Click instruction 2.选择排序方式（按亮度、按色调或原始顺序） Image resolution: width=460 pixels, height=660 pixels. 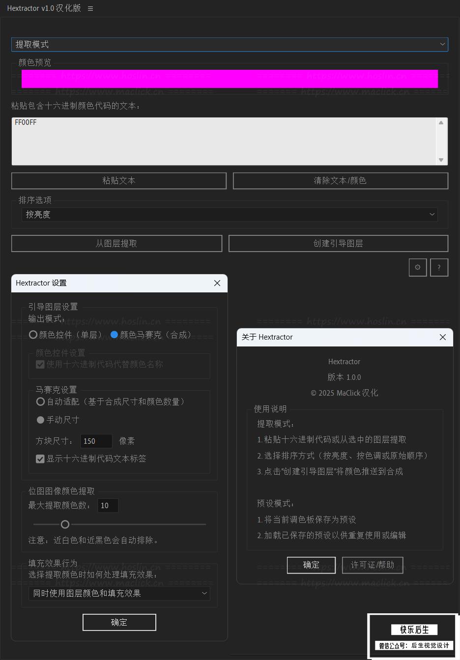click(343, 456)
